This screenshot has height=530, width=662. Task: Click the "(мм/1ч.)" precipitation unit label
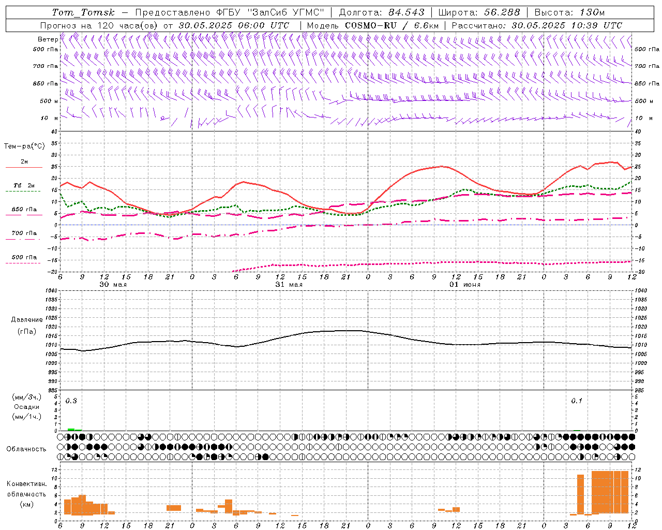pos(26,417)
